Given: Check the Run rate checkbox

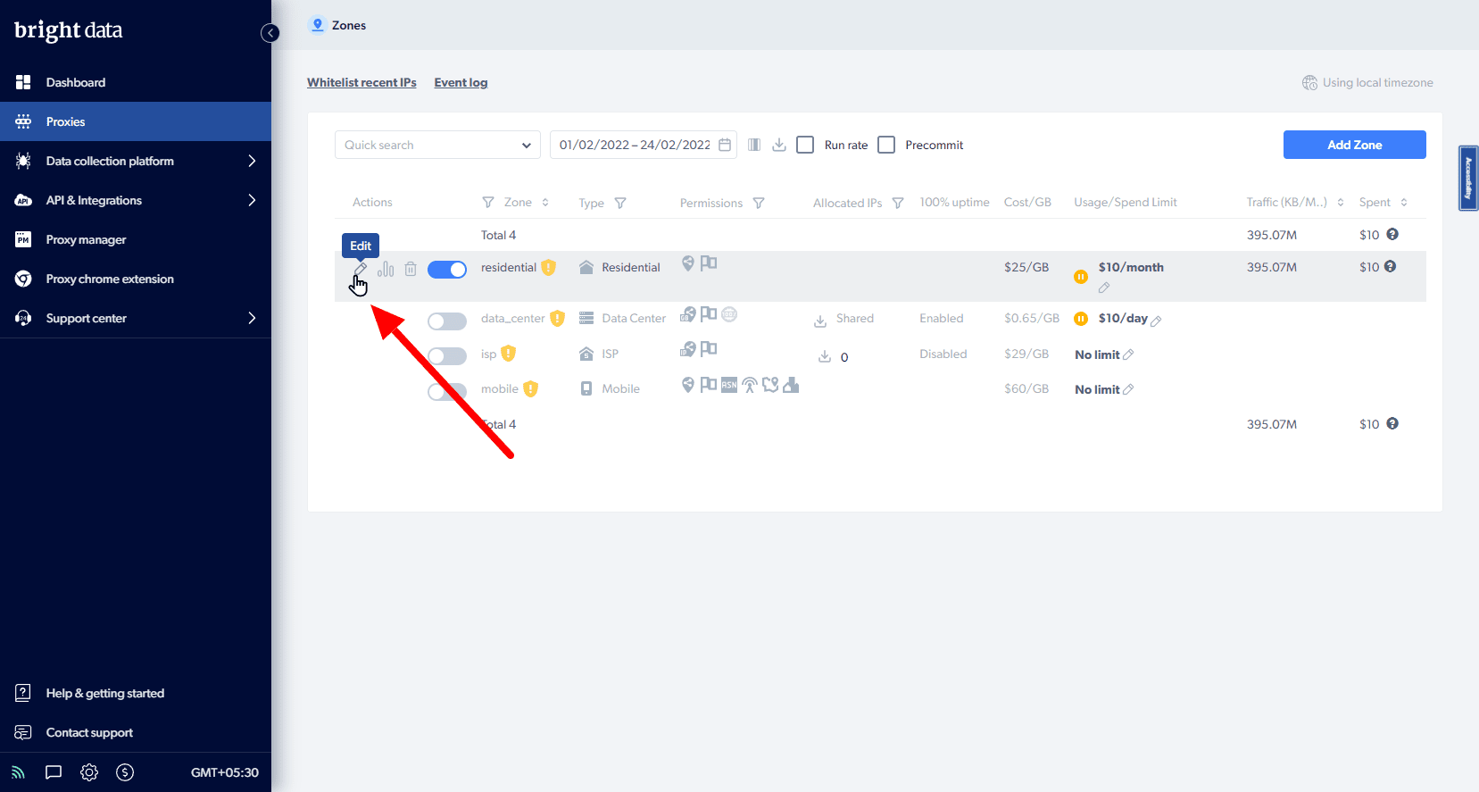Looking at the screenshot, I should pyautogui.click(x=805, y=145).
